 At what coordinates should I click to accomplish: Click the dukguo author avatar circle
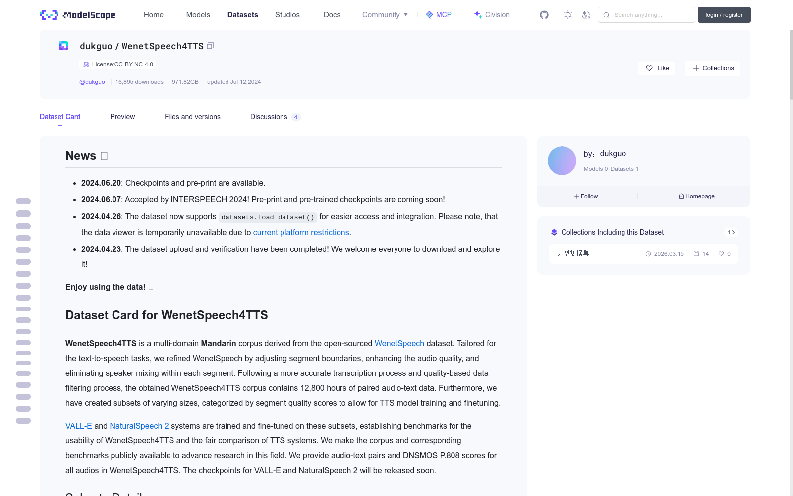(562, 161)
